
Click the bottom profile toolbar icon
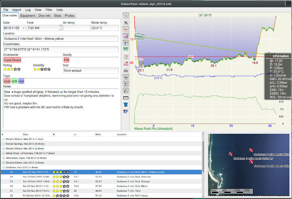[126, 111]
